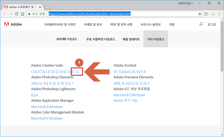The image size is (224, 137).
Task: Open Application Manager Macintosh link
Action: pyautogui.click(x=39, y=107)
